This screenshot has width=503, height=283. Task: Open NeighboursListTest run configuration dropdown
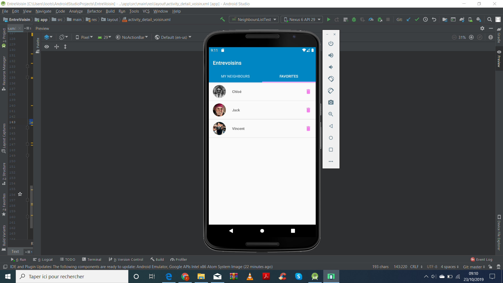tap(254, 20)
